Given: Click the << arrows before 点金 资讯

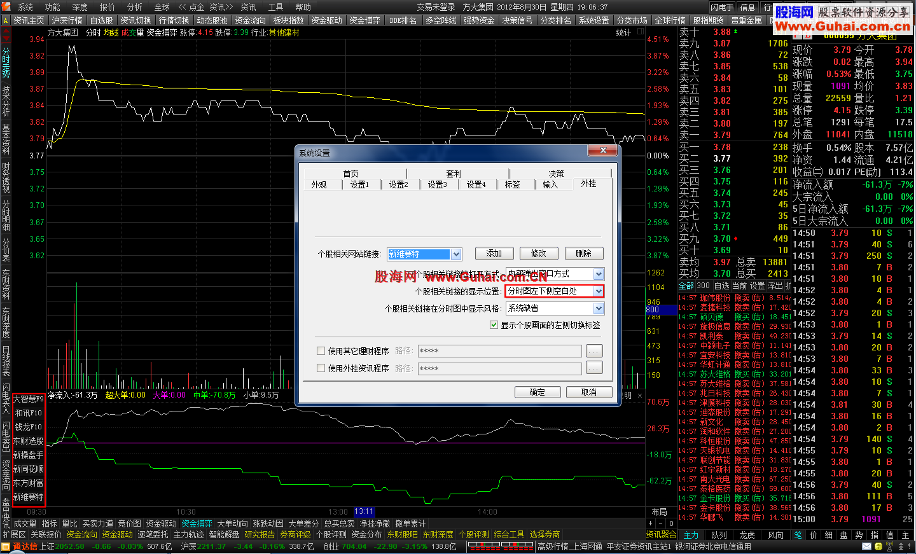Looking at the screenshot, I should [x=183, y=7].
